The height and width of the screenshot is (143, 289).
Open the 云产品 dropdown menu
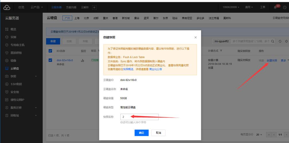(37, 7)
